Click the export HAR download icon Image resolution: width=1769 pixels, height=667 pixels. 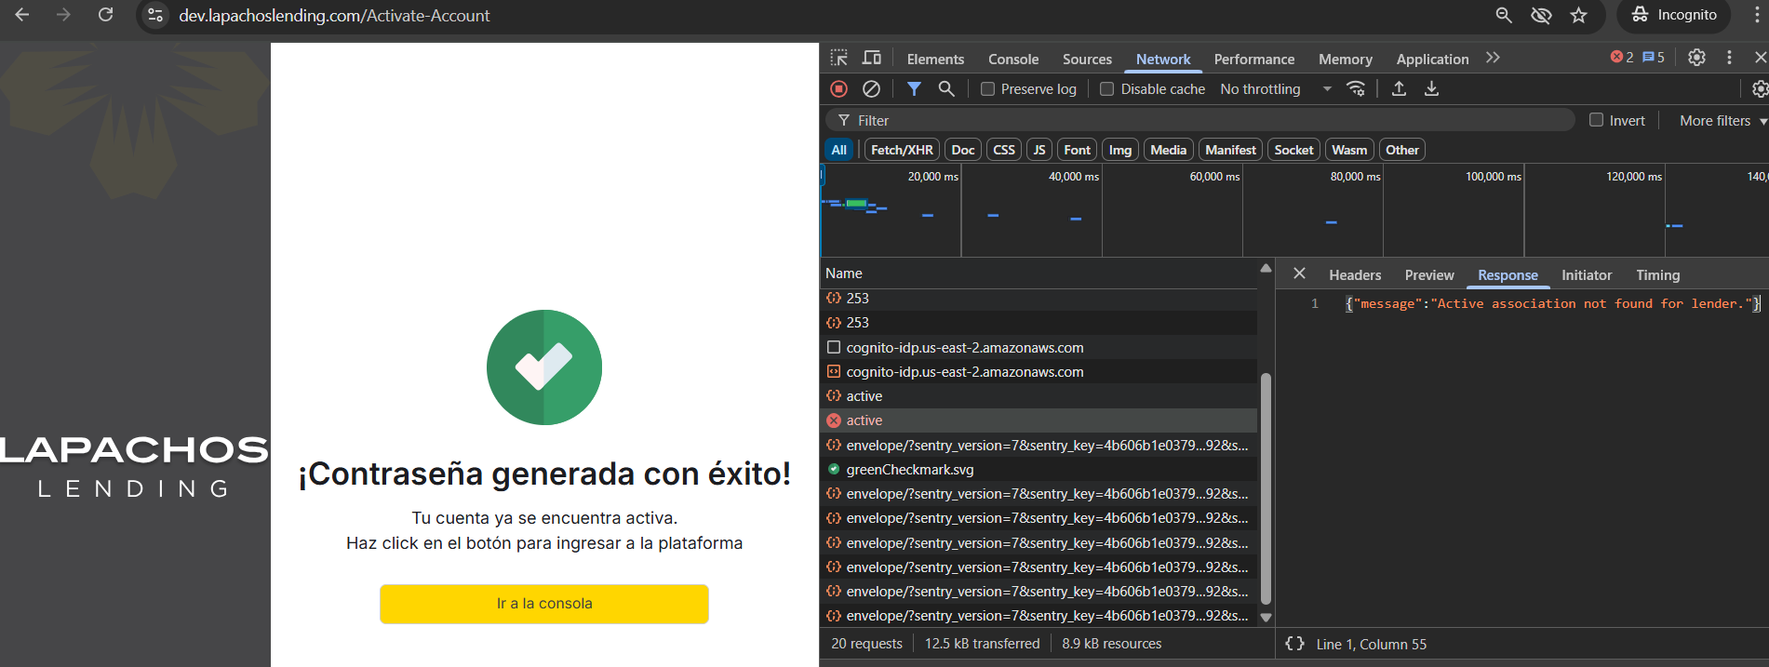tap(1431, 88)
